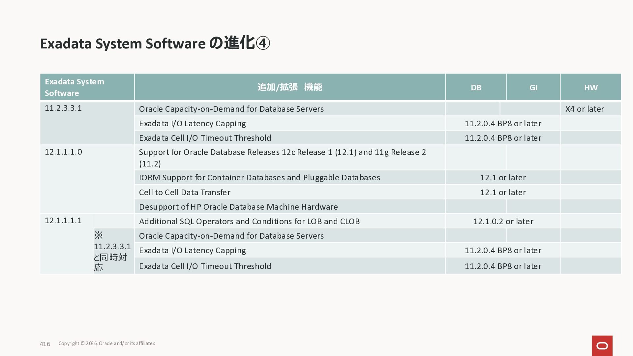This screenshot has width=633, height=356.
Task: Click the Oracle copyright footer text
Action: pos(107,343)
